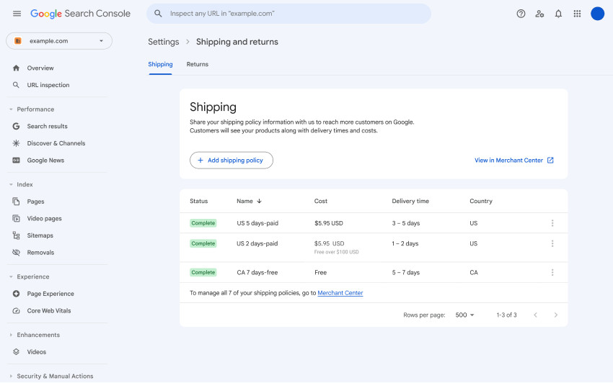Screen dimensions: 613x383
Task: Open more options for US 5 days-paid
Action: [552, 223]
